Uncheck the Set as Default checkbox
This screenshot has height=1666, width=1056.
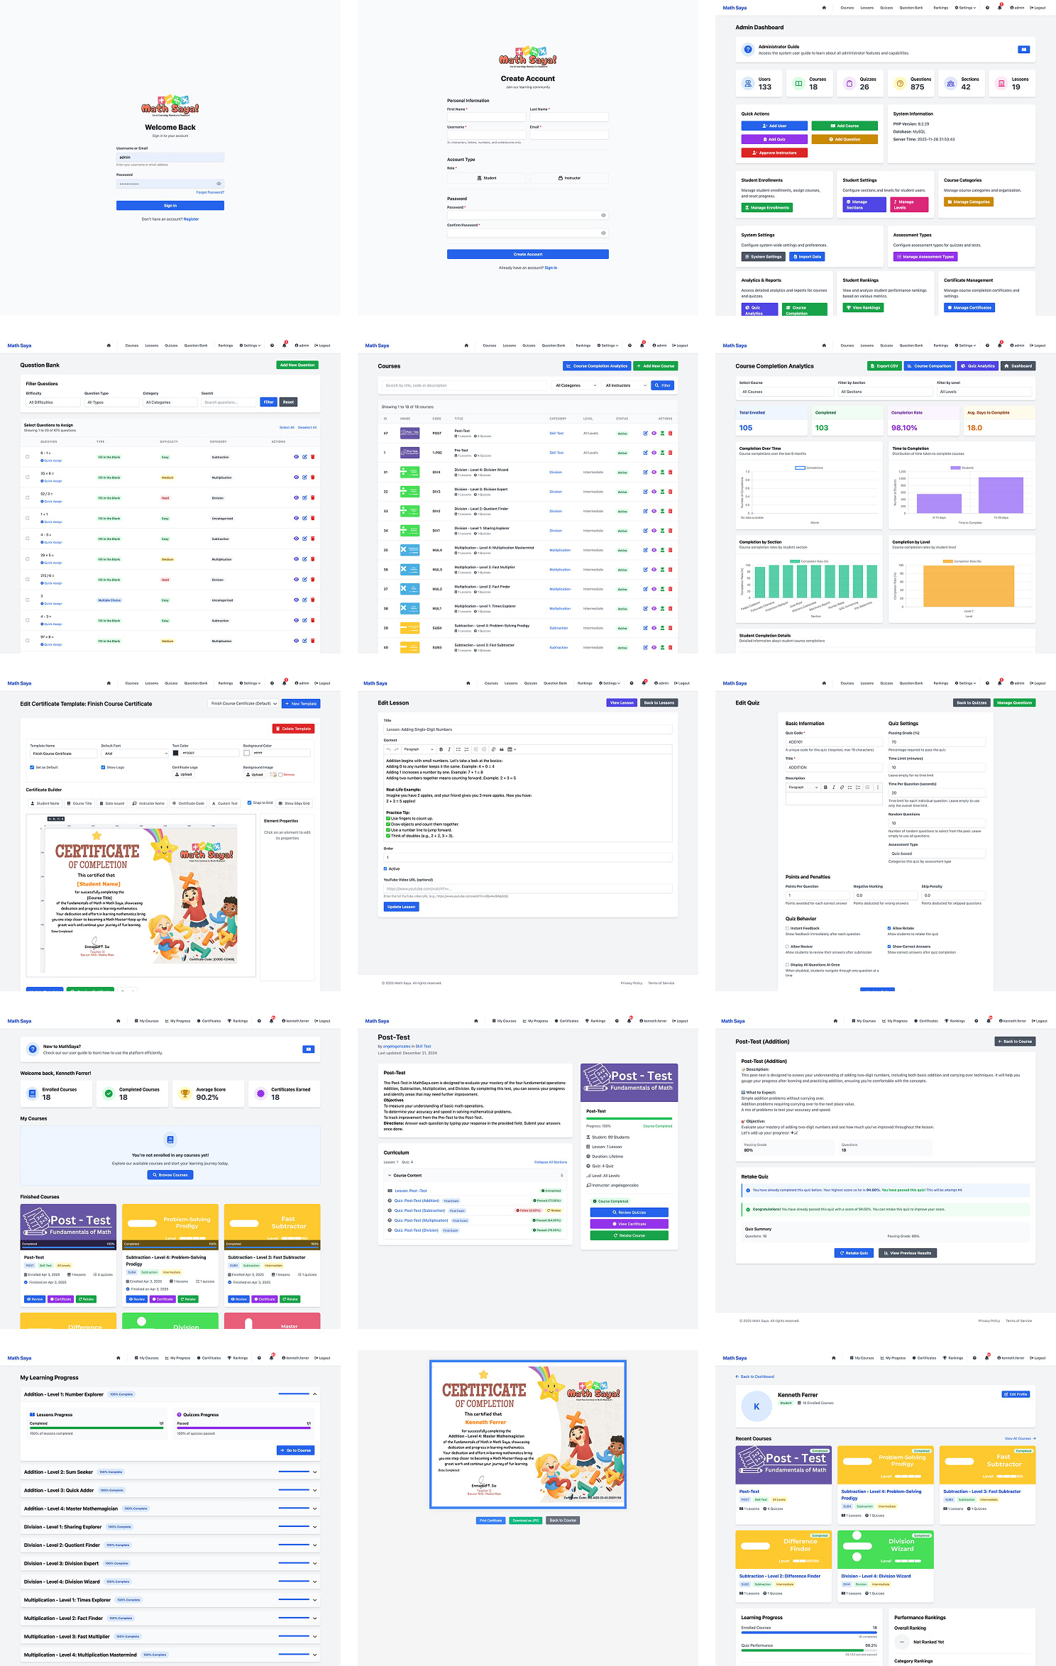(x=32, y=767)
